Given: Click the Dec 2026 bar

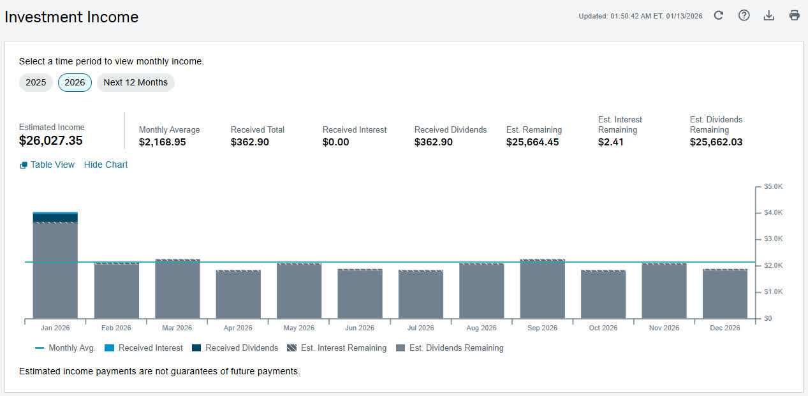Looking at the screenshot, I should pos(725,294).
